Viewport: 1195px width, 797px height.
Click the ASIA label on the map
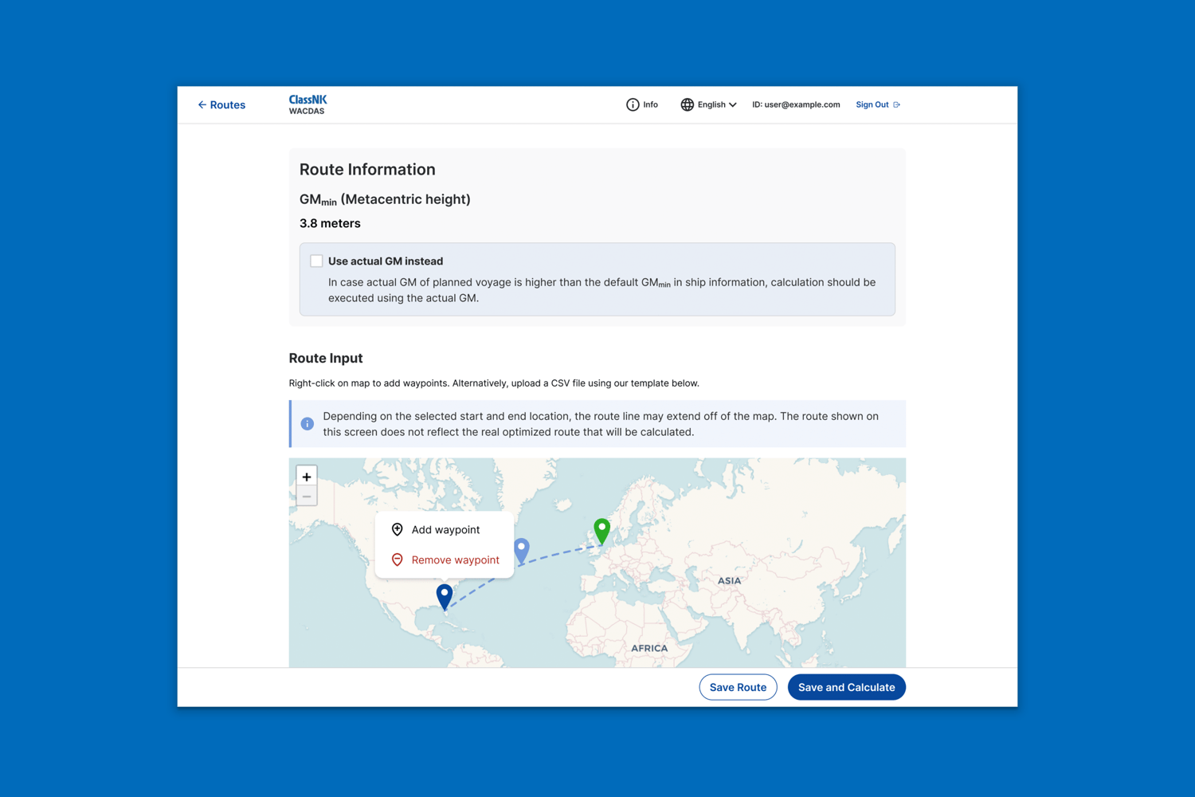pos(729,581)
